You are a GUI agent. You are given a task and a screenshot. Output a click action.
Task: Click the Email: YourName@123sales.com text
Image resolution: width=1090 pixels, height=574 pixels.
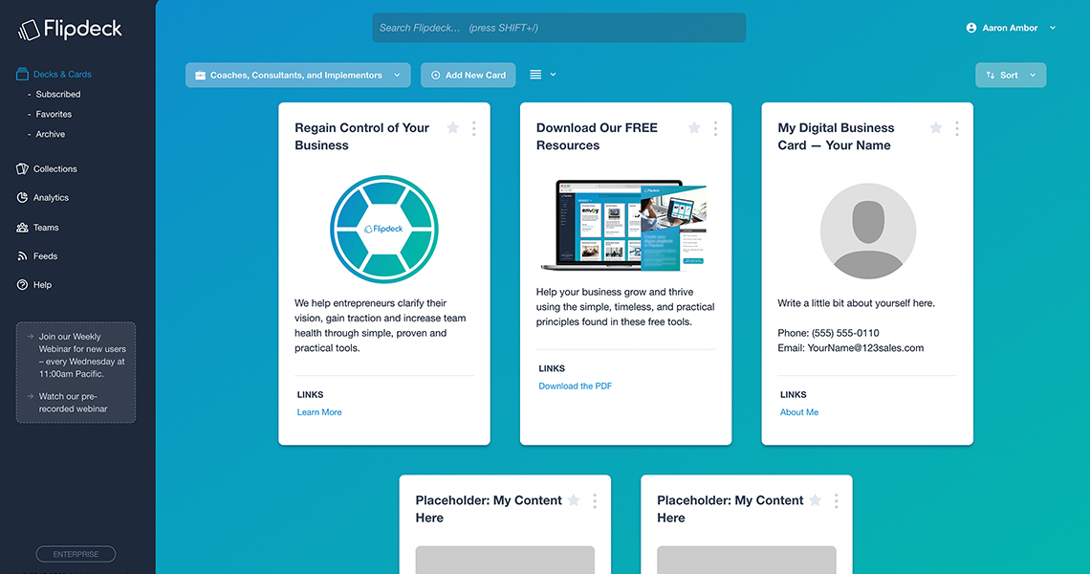[x=851, y=348]
